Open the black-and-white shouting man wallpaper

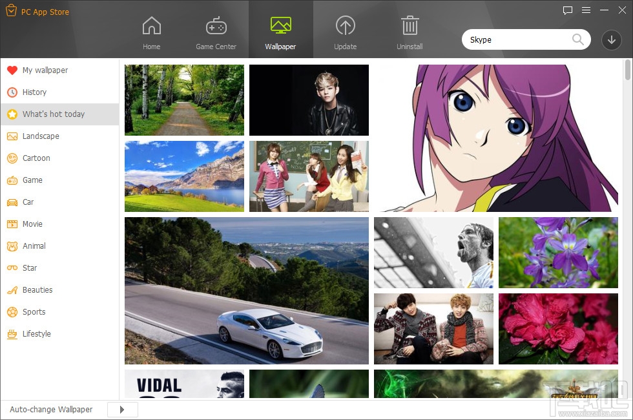[x=433, y=253]
